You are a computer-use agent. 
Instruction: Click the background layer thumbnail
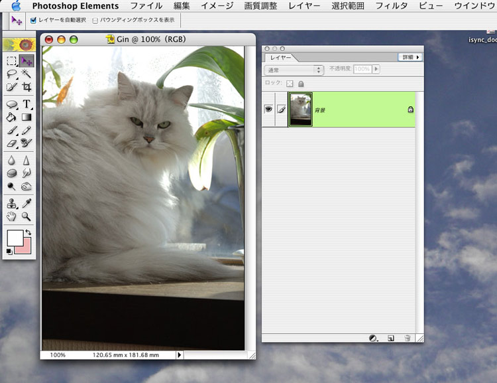click(301, 110)
